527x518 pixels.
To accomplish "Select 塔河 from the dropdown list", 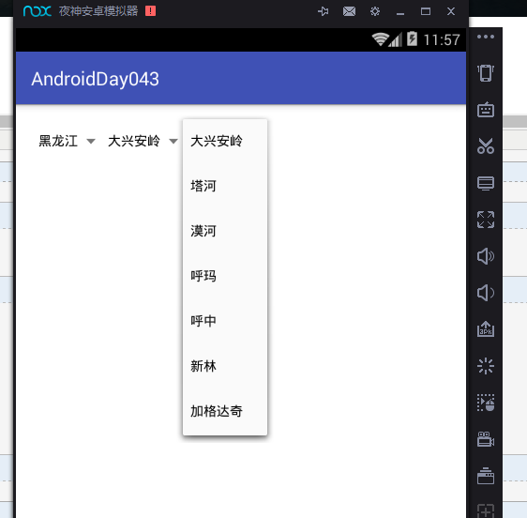I will [x=225, y=186].
